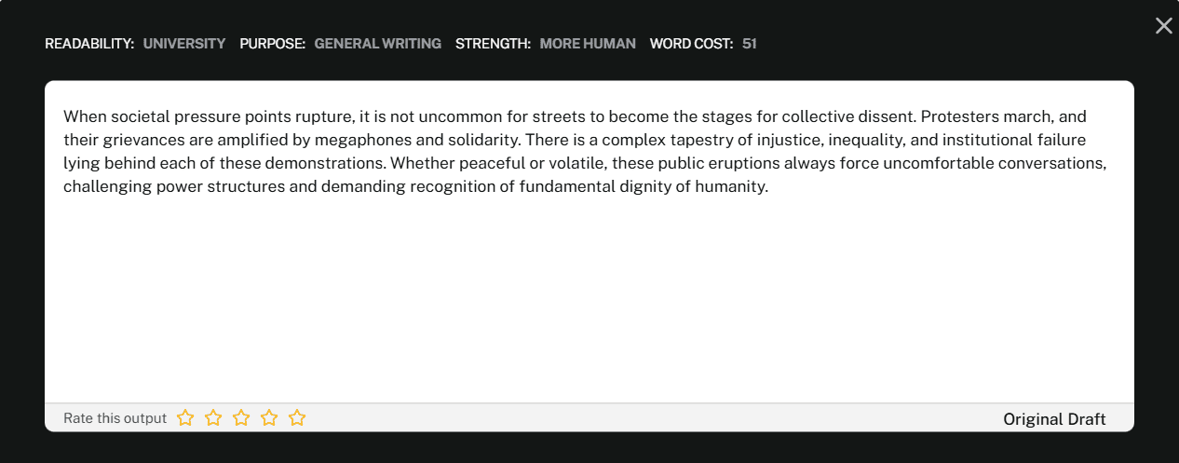Image resolution: width=1179 pixels, height=463 pixels.
Task: Click the PURPOSE label
Action: click(272, 44)
